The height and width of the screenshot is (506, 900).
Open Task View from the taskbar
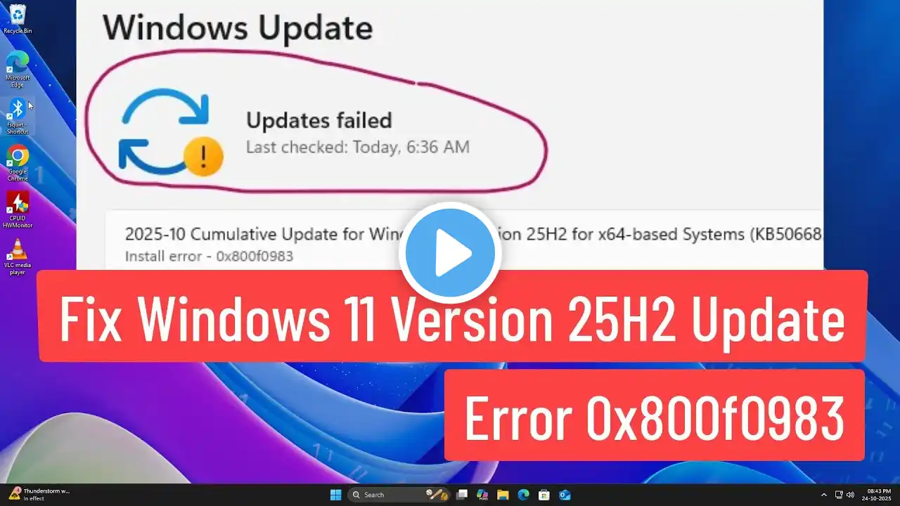(461, 495)
